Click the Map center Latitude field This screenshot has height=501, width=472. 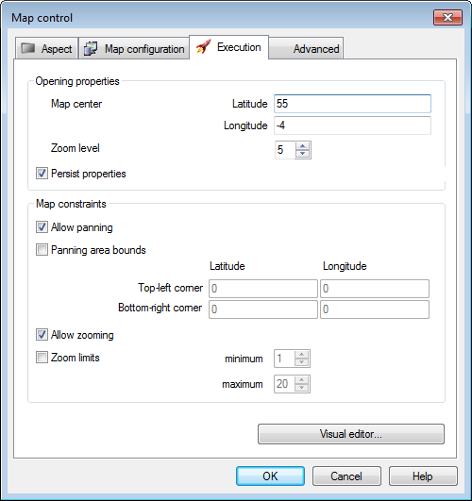pyautogui.click(x=352, y=104)
